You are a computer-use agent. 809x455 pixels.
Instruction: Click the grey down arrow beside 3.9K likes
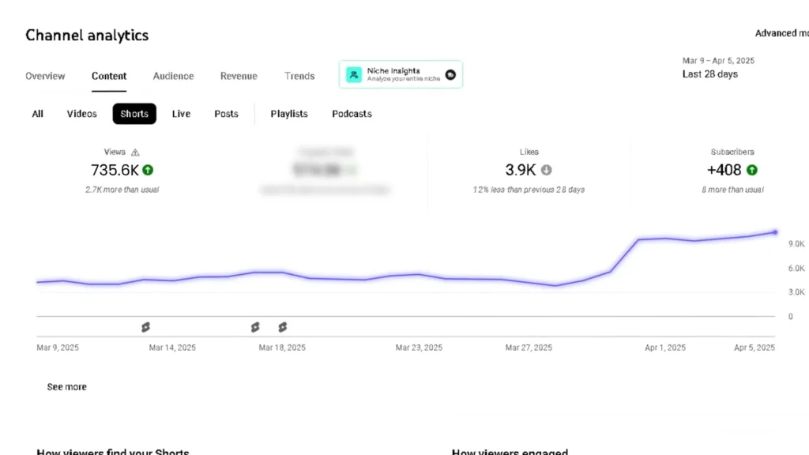click(546, 170)
